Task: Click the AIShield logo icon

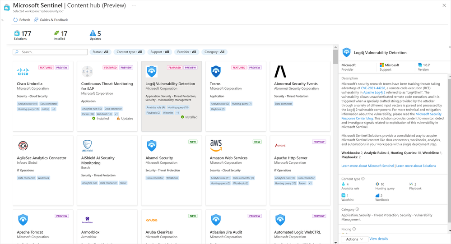Action: (x=87, y=146)
